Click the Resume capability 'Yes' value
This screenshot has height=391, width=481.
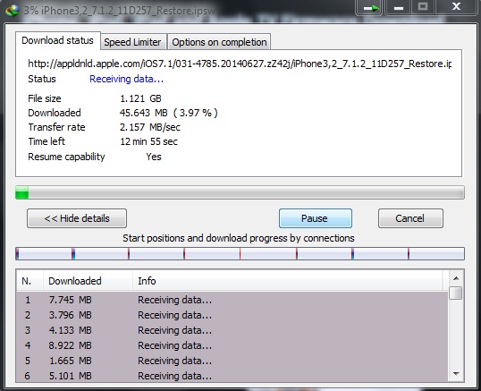(x=154, y=157)
